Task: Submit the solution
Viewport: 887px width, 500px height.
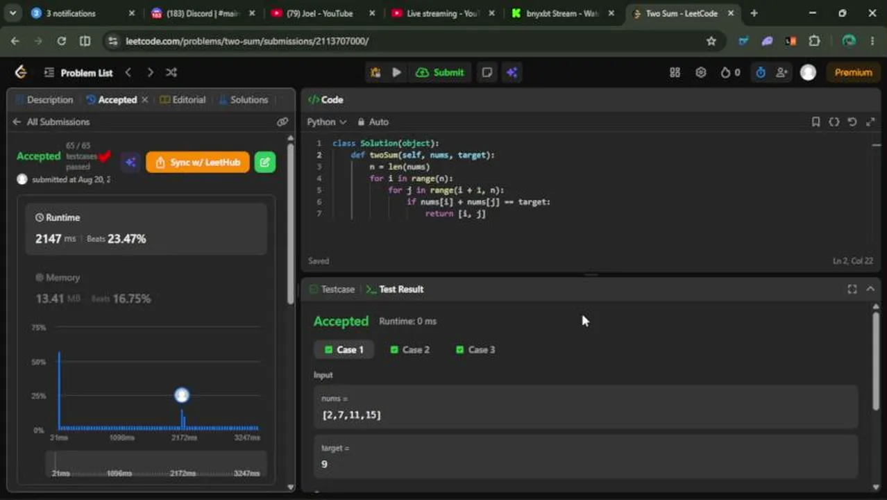Action: click(439, 72)
